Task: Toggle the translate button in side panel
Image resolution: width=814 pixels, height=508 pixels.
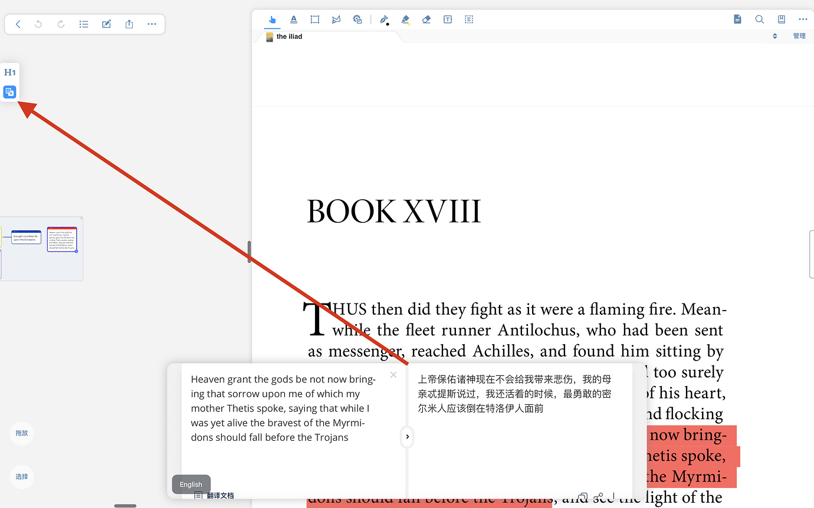Action: click(x=9, y=91)
